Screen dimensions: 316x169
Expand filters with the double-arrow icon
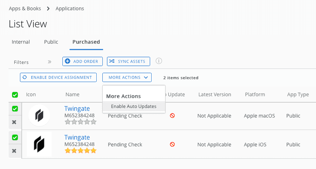click(x=49, y=62)
